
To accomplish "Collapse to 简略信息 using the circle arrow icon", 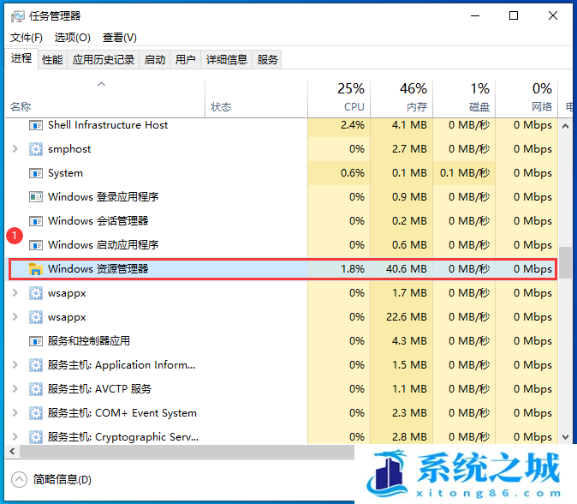I will click(x=19, y=480).
